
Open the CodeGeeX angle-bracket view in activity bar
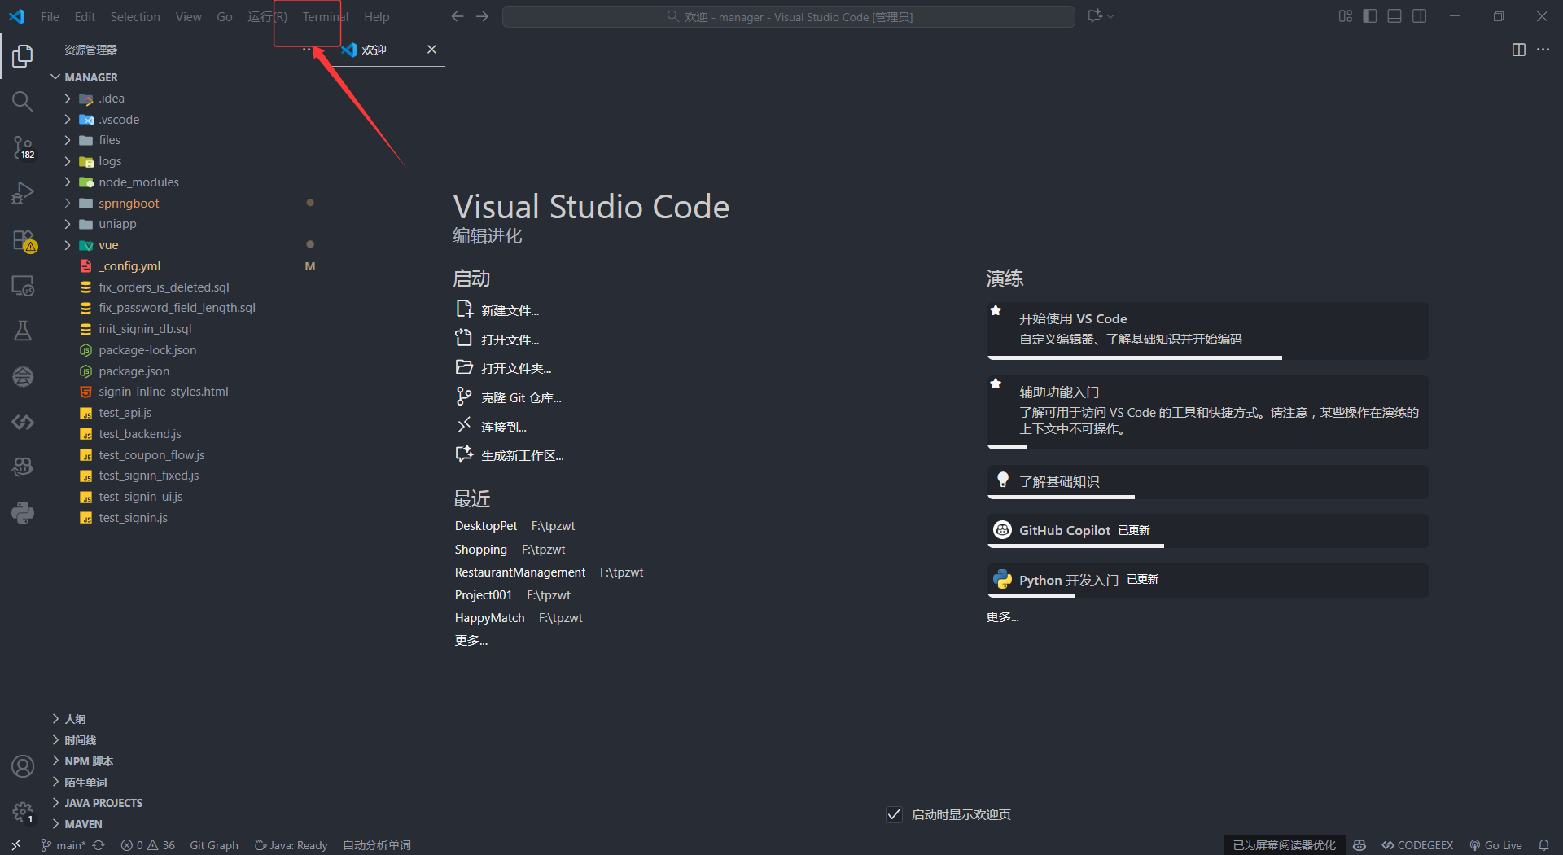[x=23, y=422]
